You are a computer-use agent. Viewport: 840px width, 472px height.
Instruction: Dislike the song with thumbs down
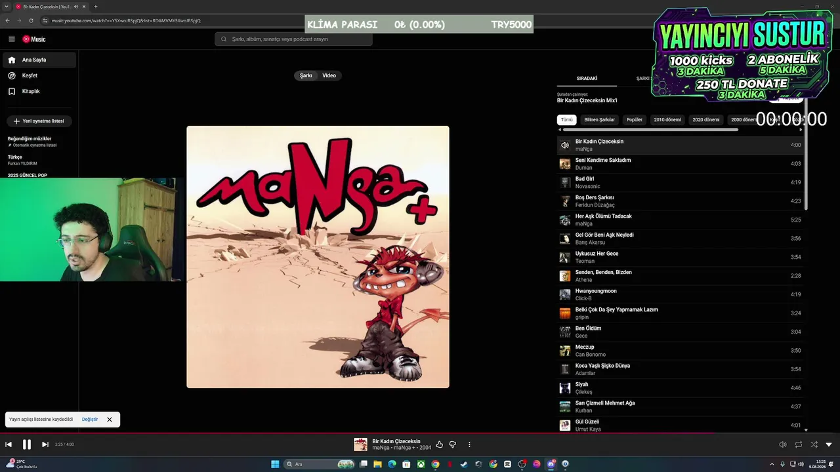(x=452, y=444)
